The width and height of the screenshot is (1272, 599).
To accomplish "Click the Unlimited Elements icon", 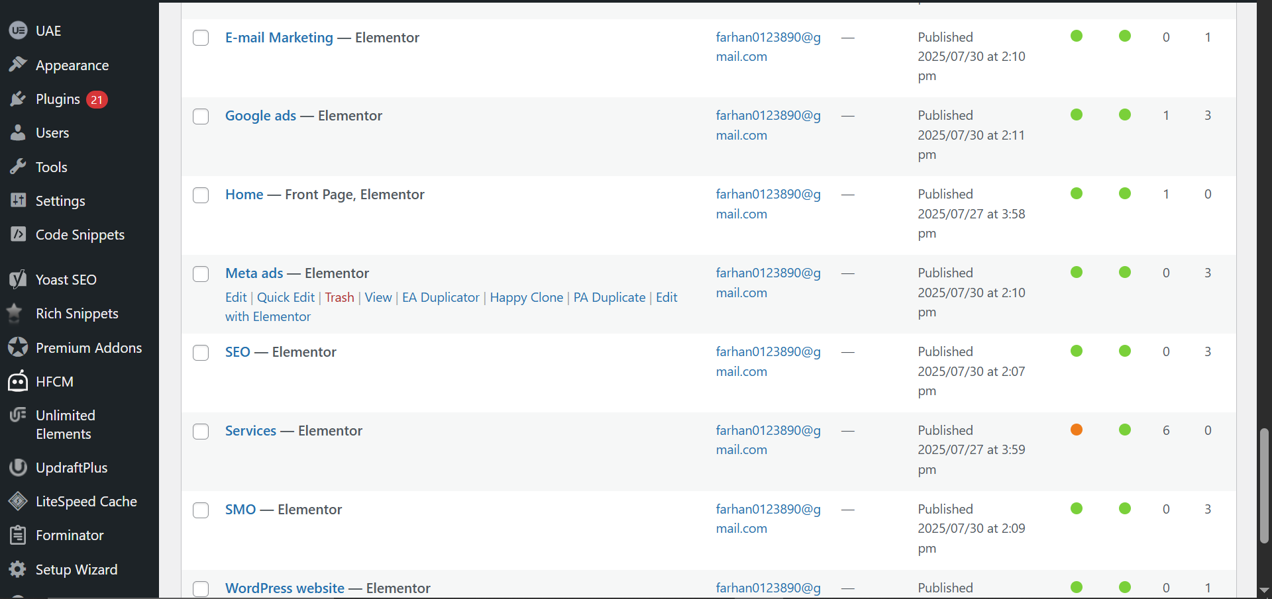I will click(18, 415).
